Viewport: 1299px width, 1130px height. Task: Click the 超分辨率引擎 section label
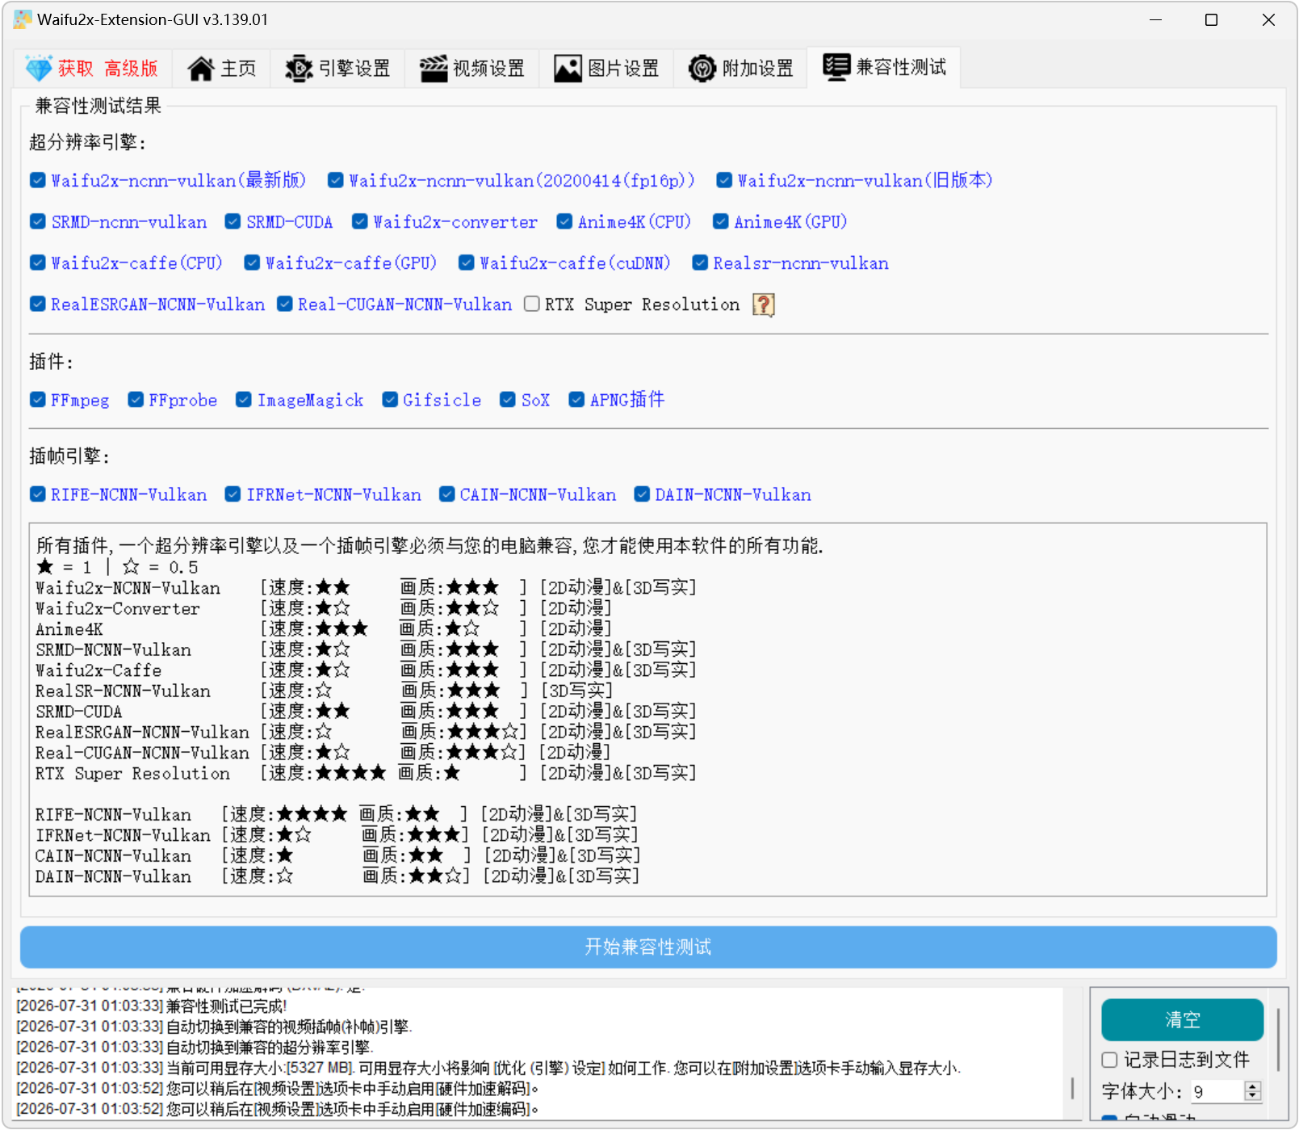click(x=87, y=142)
